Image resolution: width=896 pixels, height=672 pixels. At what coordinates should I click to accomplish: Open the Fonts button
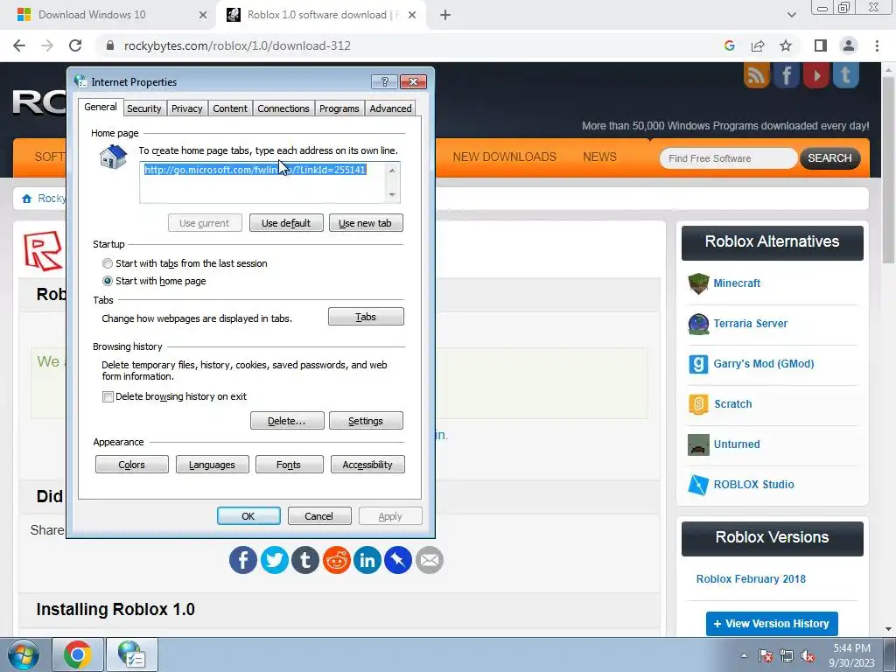(289, 465)
